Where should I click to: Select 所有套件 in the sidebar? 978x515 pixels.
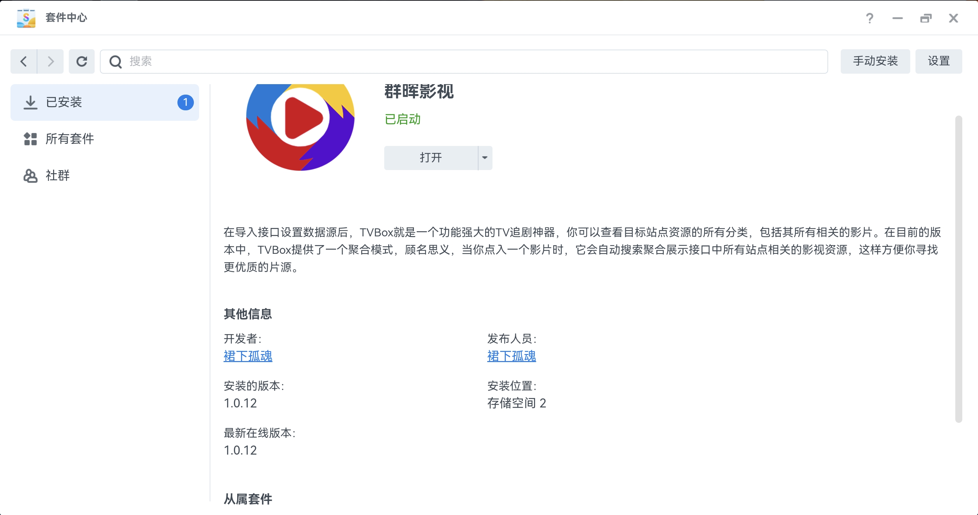pyautogui.click(x=105, y=139)
